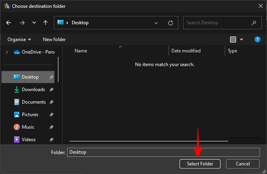Open recent locations dropdown chevron
The height and width of the screenshot is (174, 267).
34,23
